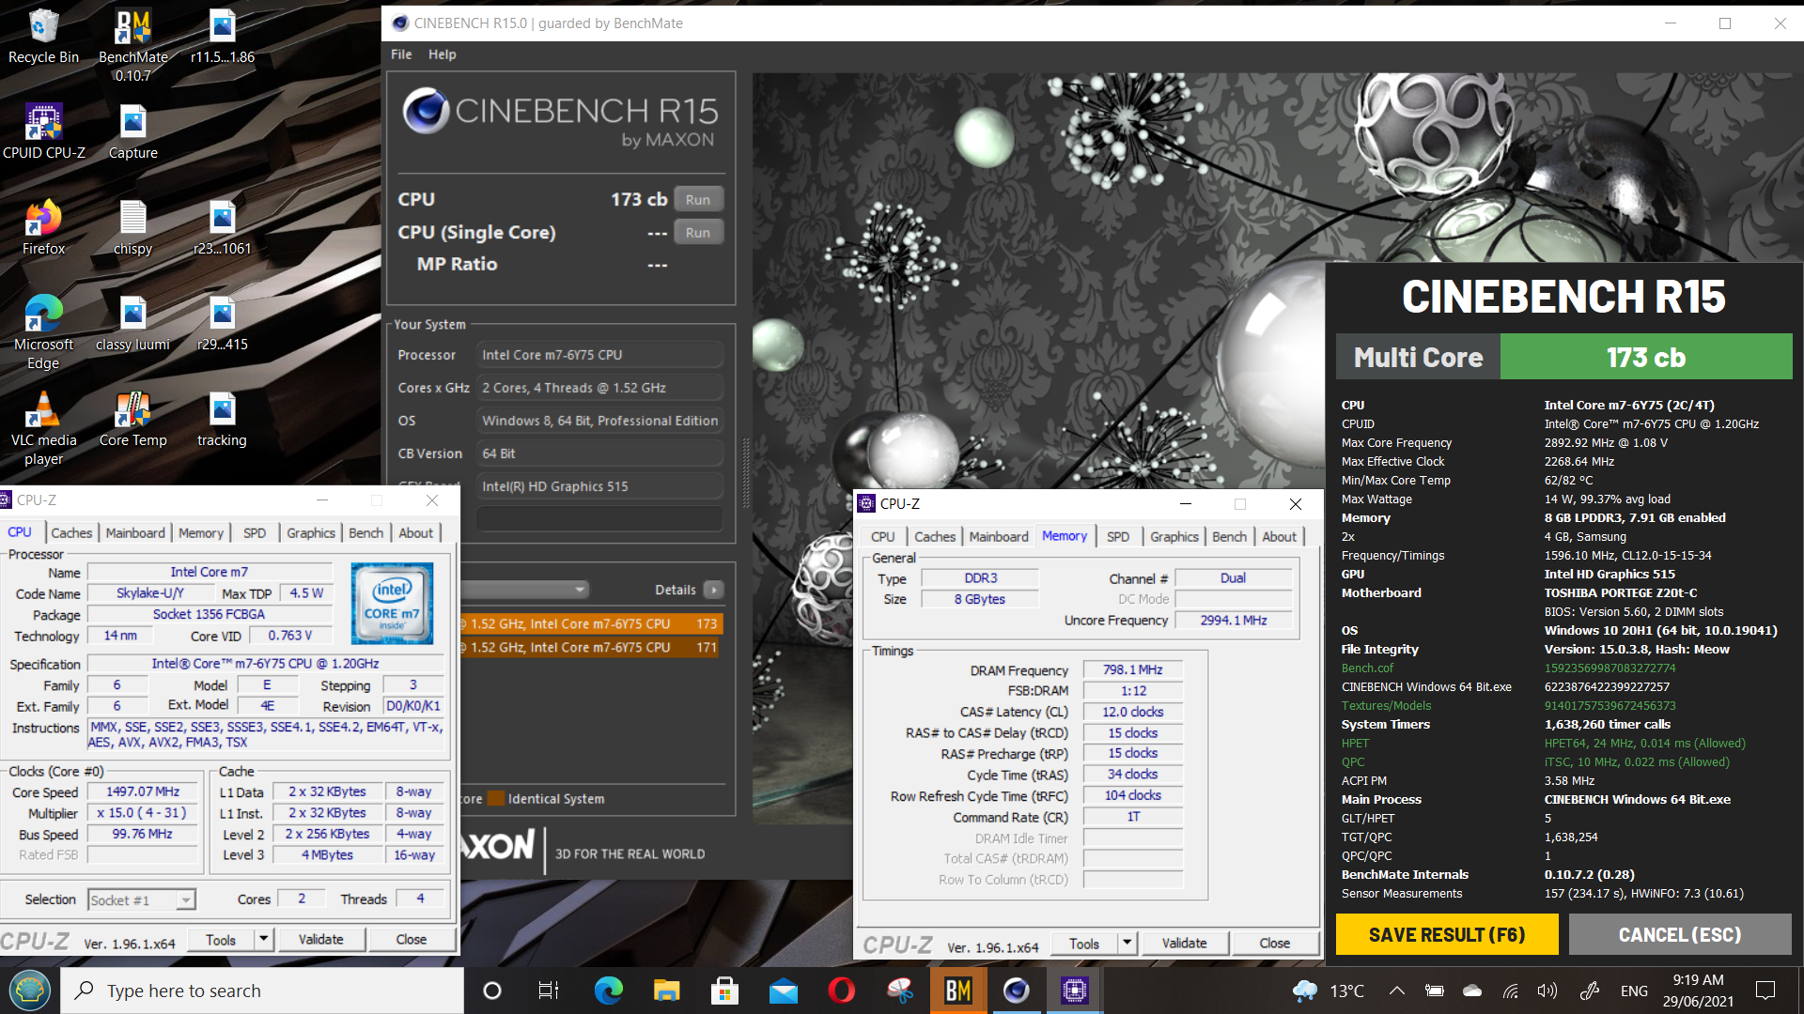1804x1014 pixels.
Task: Select the r11.5...1.86 image file icon
Action: (222, 38)
